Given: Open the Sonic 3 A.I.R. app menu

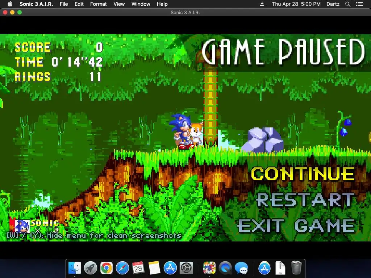Looking at the screenshot, I should 36,4.
